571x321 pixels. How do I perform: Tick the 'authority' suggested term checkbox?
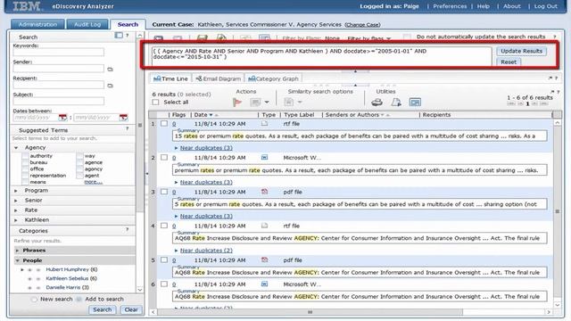pyautogui.click(x=25, y=156)
